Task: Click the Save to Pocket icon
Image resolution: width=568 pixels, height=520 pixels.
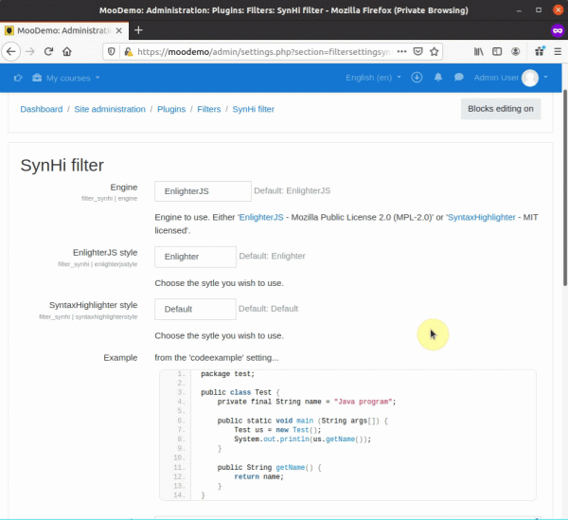Action: [x=418, y=51]
